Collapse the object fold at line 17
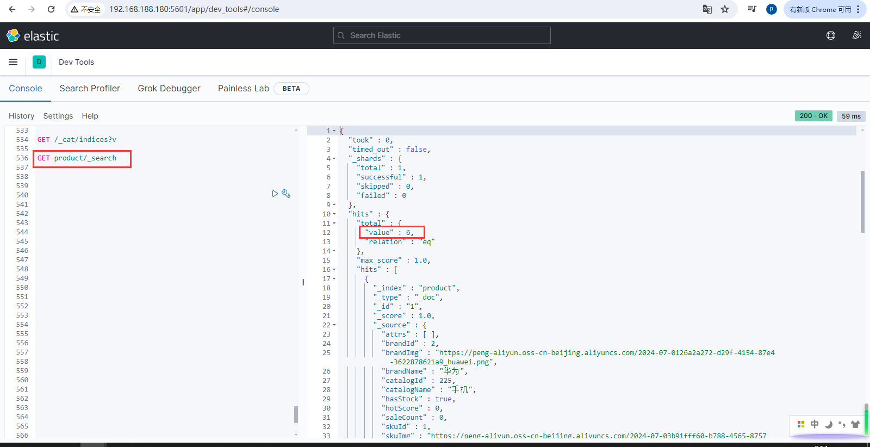This screenshot has width=870, height=447. [334, 279]
